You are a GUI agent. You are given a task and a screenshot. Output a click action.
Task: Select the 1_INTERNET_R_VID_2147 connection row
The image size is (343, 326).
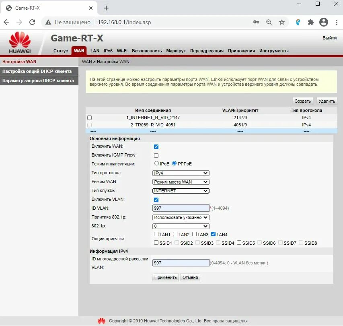coord(212,118)
